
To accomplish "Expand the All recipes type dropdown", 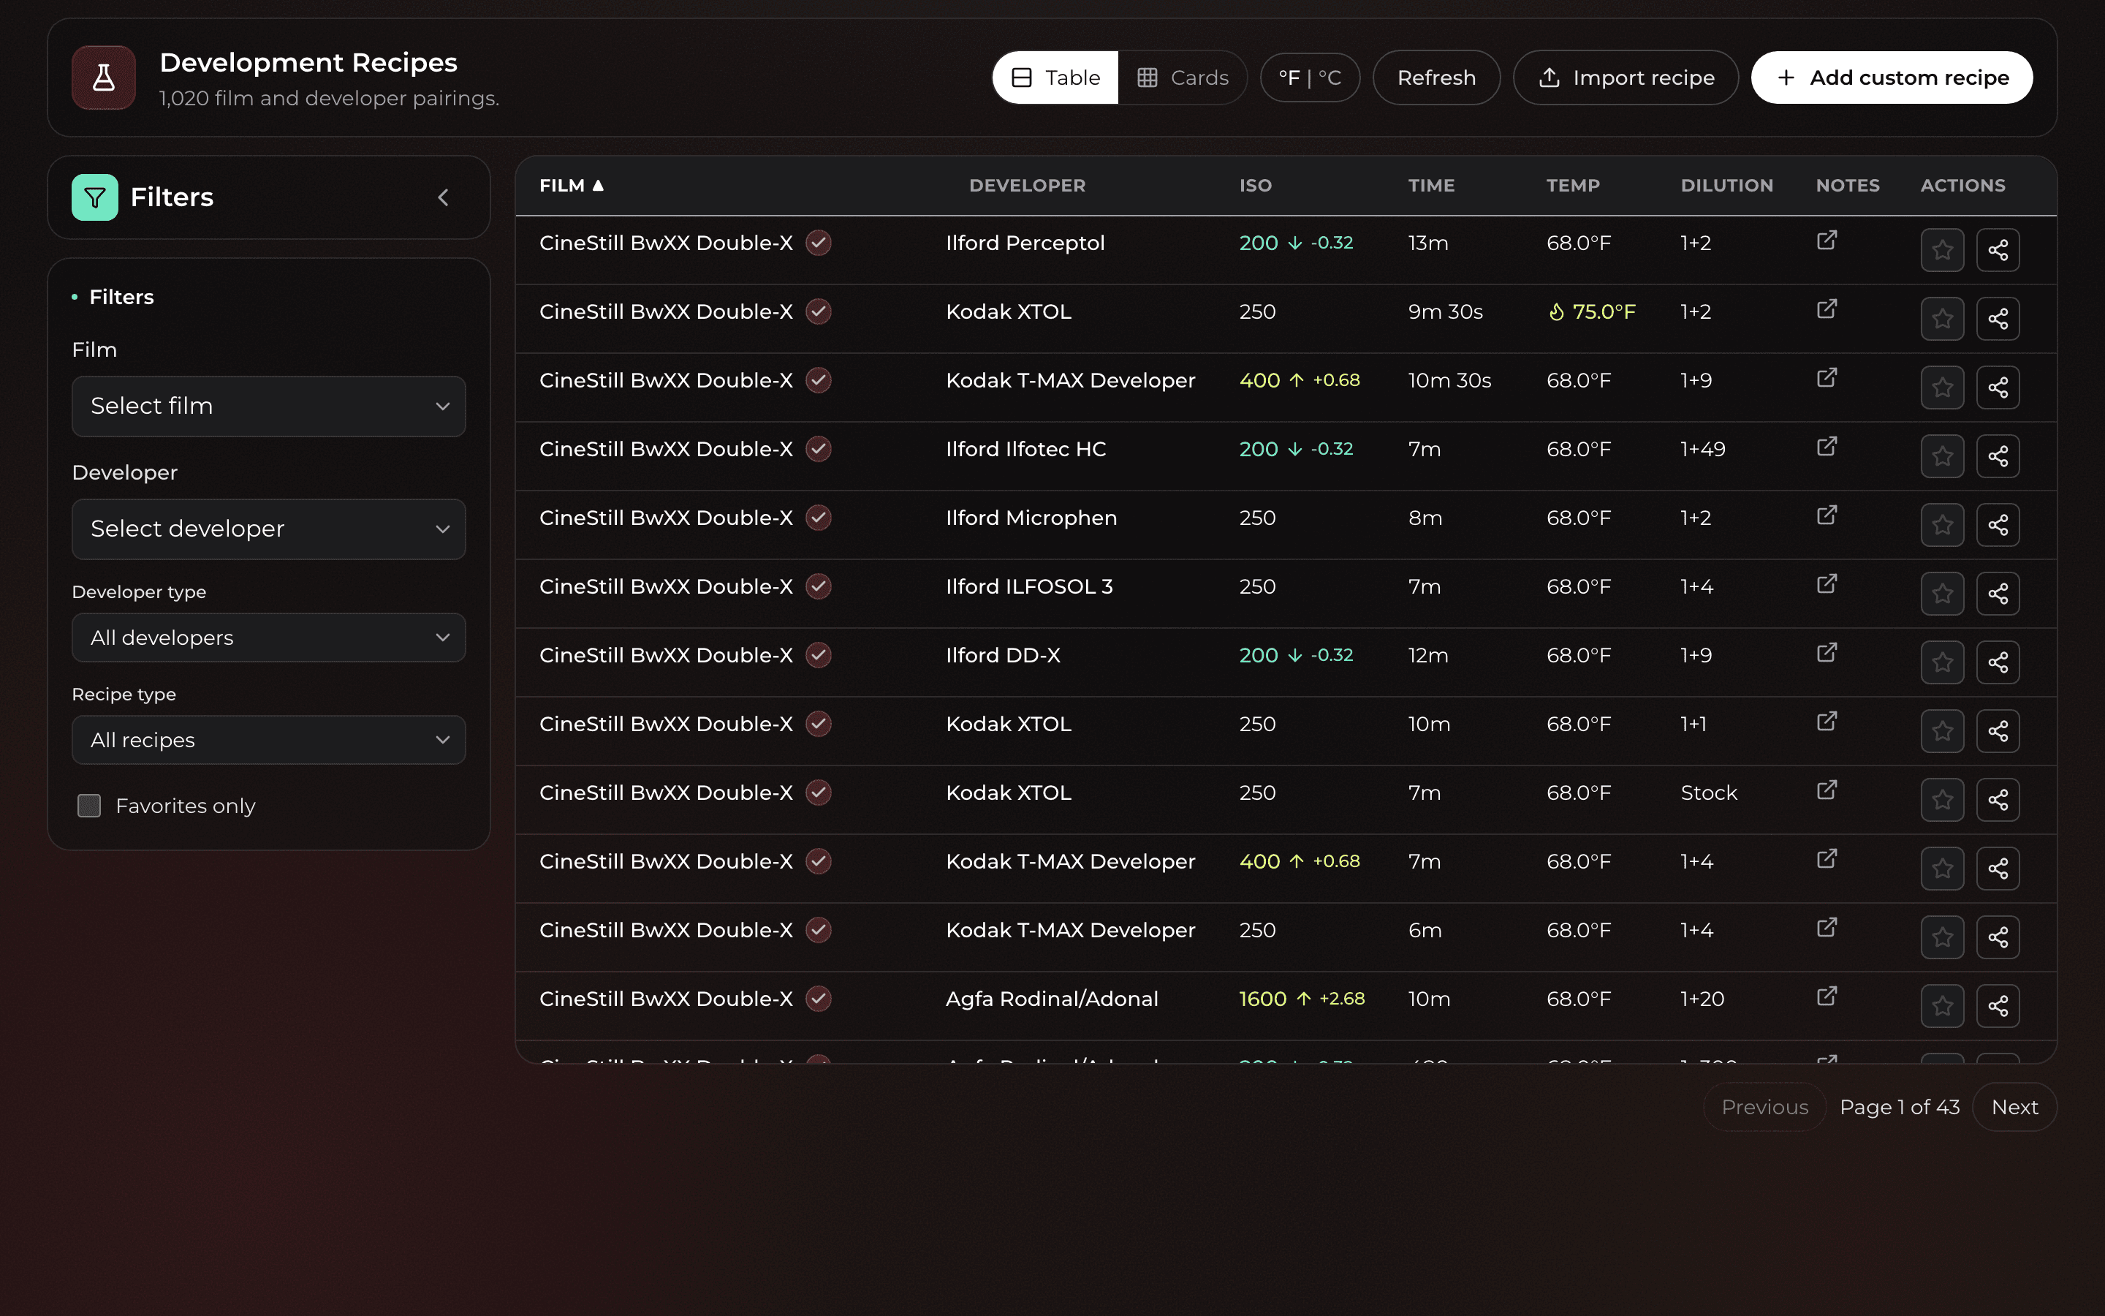I will [x=269, y=741].
